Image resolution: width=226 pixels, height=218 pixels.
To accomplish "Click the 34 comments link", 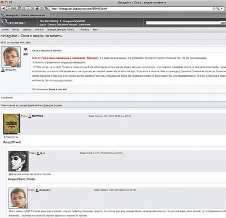I will [39, 89].
